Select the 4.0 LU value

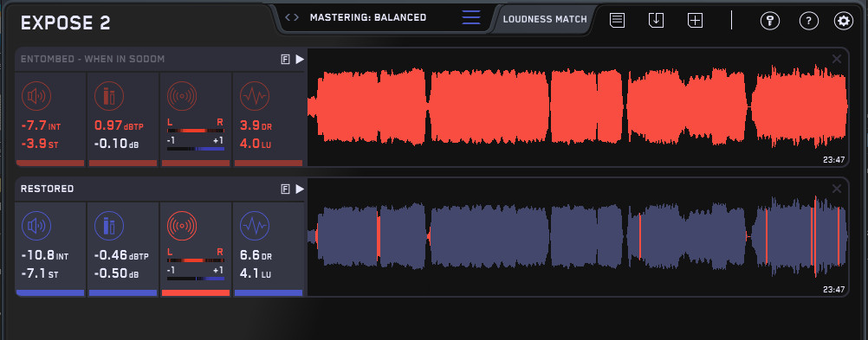click(x=256, y=144)
